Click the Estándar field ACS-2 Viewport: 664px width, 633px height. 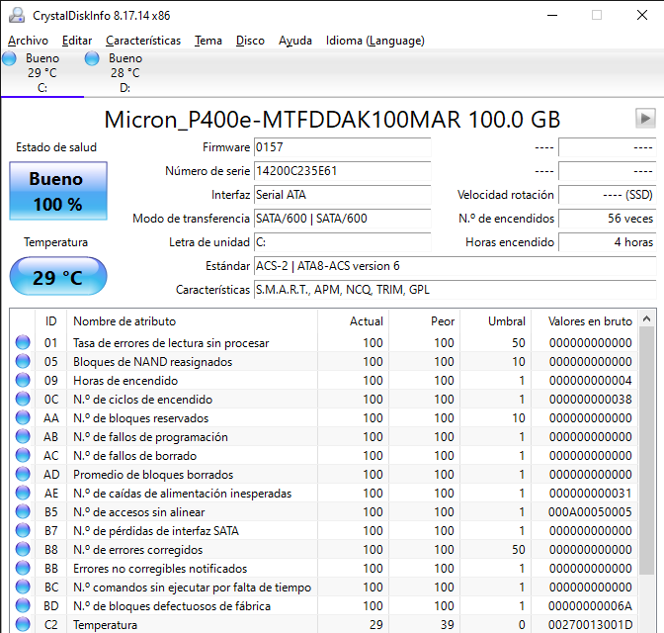455,266
